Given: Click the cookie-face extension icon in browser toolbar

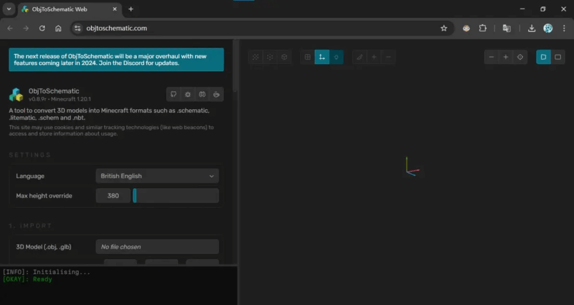Looking at the screenshot, I should (x=466, y=28).
